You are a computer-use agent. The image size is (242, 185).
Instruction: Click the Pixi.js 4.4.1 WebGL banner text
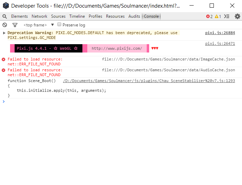coord(47,48)
